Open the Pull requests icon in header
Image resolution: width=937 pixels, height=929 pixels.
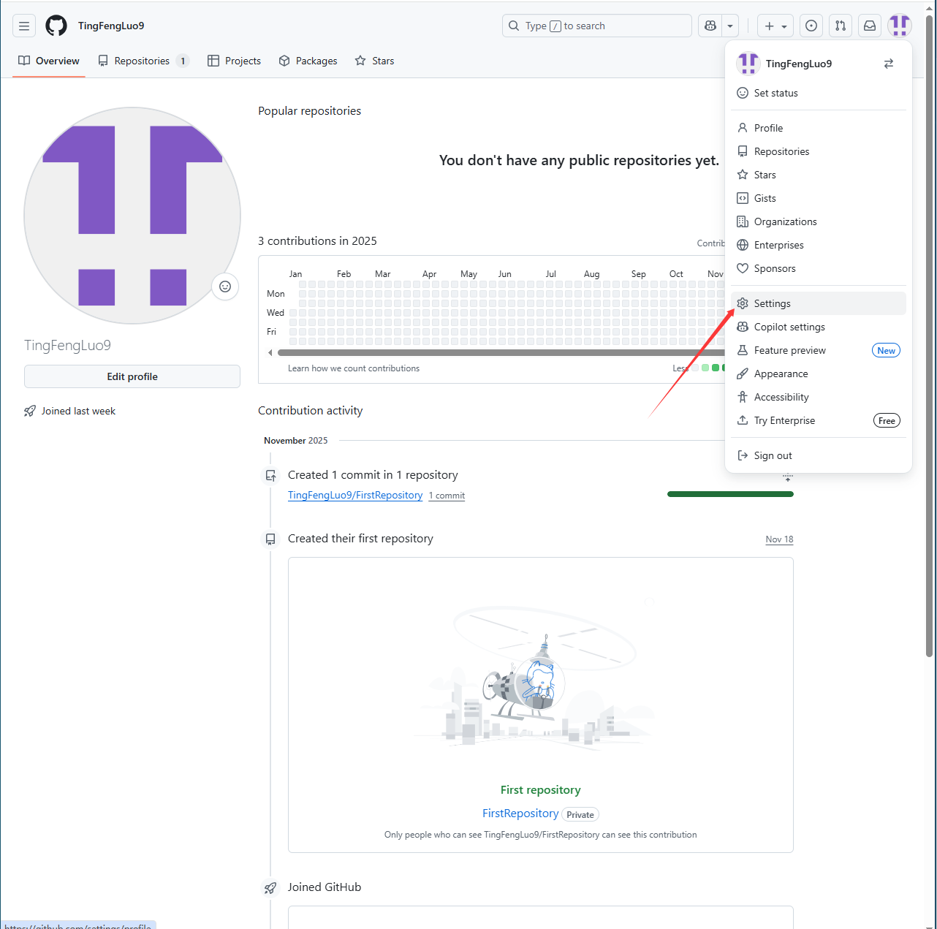841,26
